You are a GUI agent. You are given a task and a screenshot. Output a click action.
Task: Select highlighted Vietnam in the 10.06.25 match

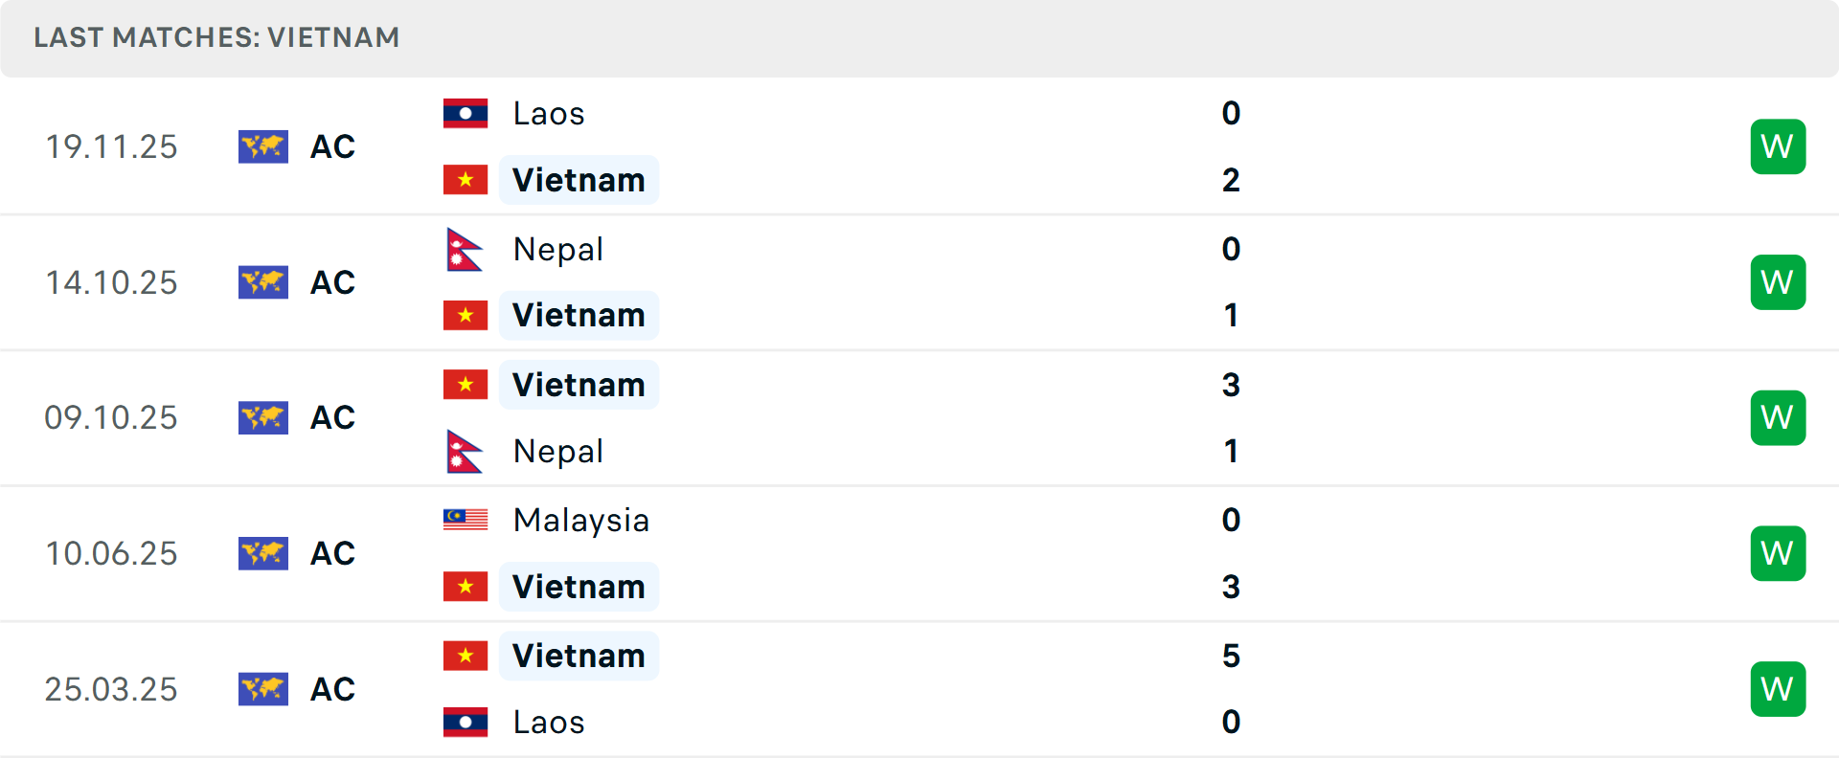(579, 587)
